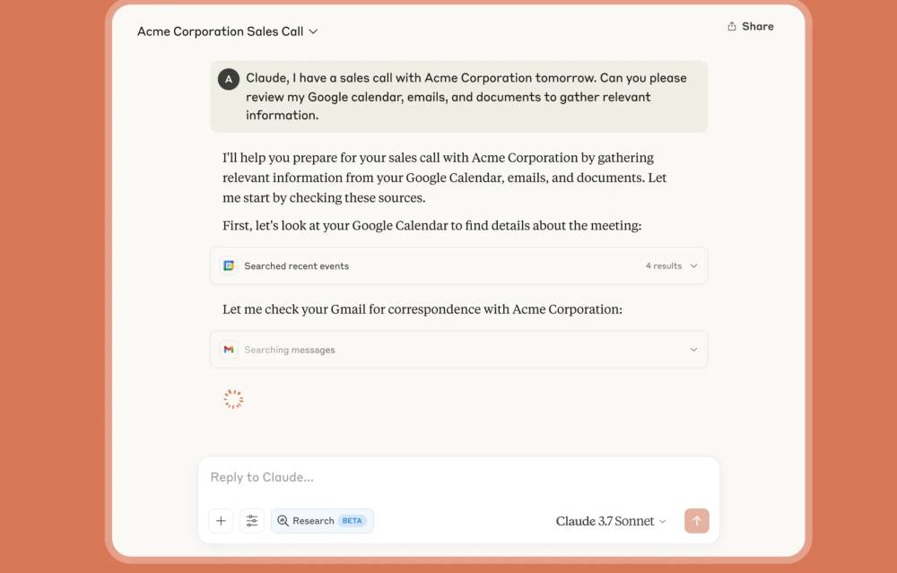Click the Google Calendar icon
The height and width of the screenshot is (573, 897).
229,266
